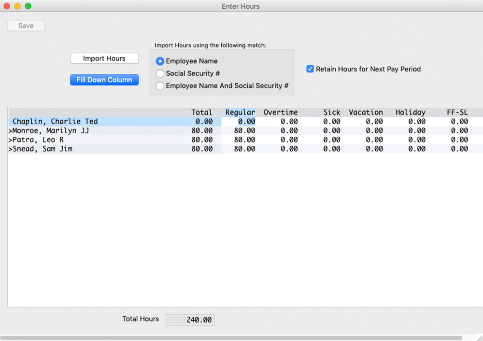The width and height of the screenshot is (483, 341).
Task: Click the FF-SL column header
Action: point(457,112)
